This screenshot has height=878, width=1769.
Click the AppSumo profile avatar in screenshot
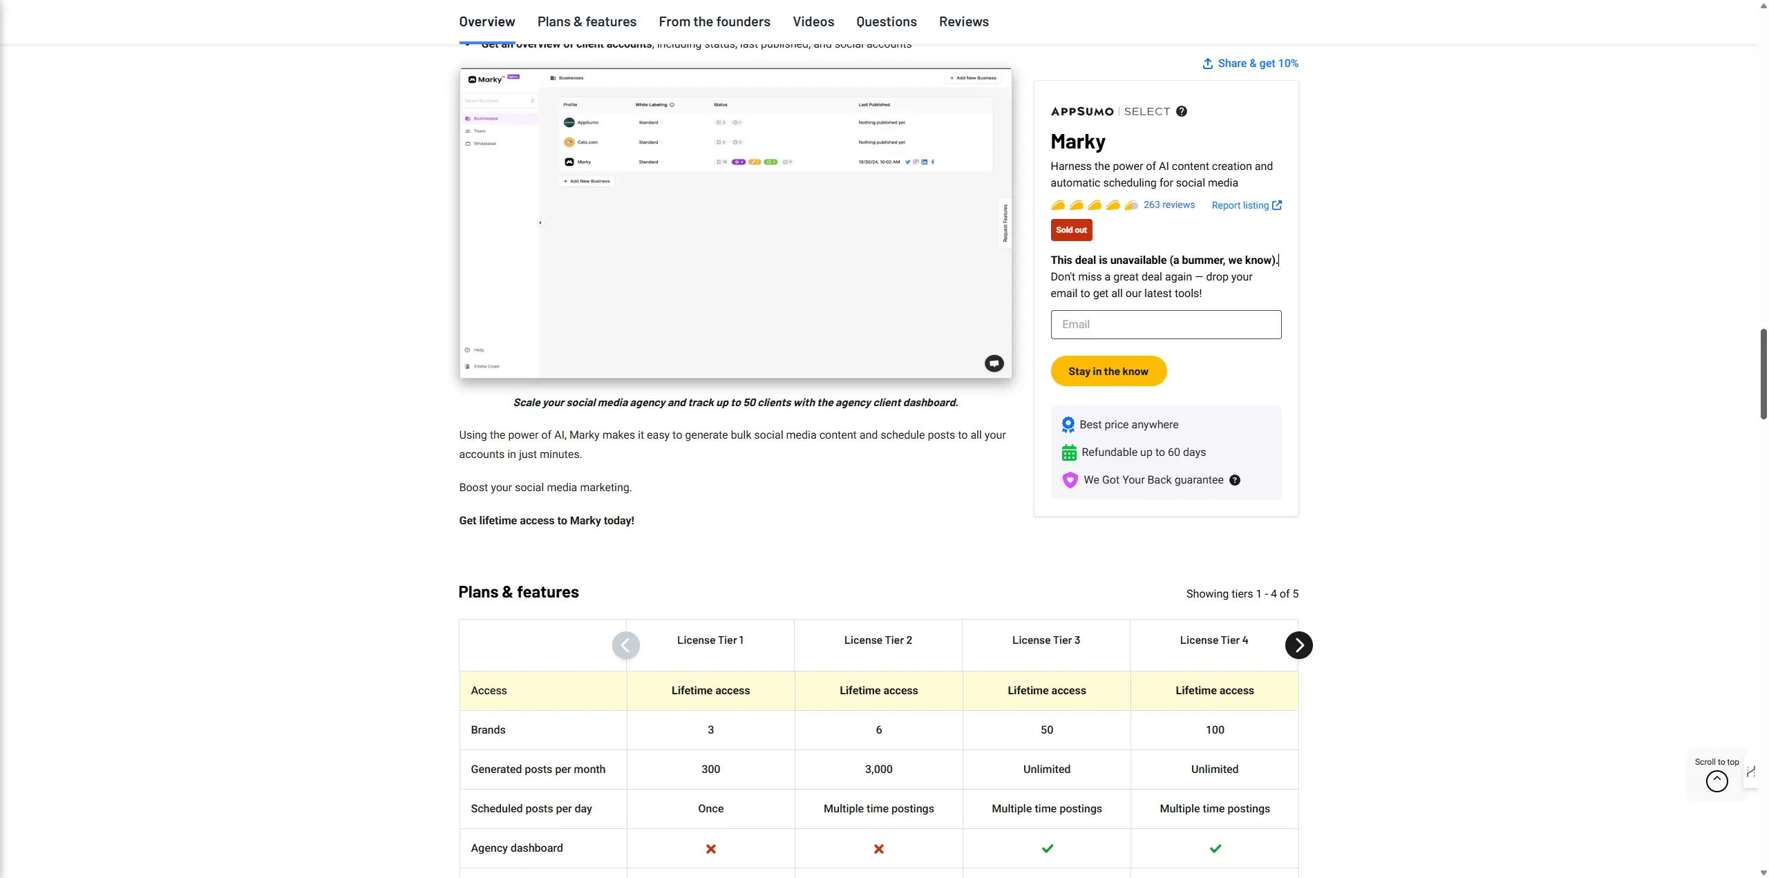click(569, 122)
